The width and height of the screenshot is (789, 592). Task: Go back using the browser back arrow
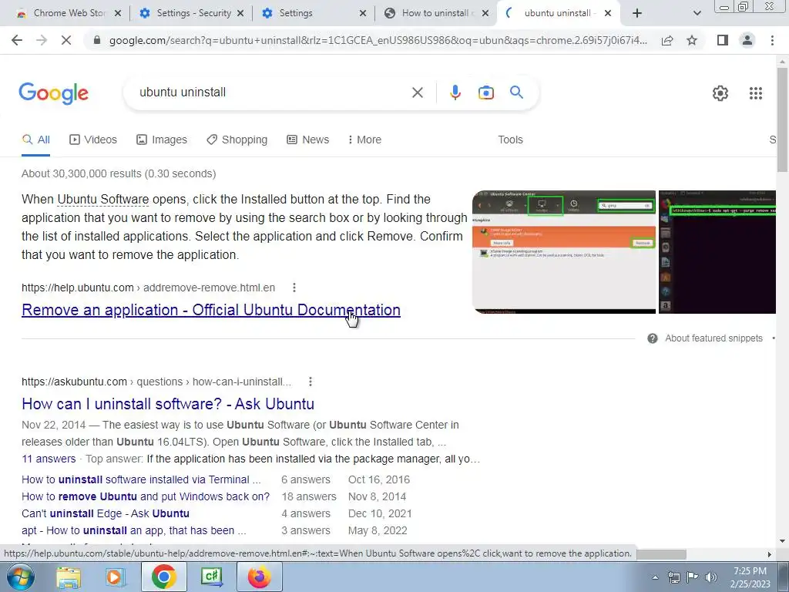(x=17, y=40)
